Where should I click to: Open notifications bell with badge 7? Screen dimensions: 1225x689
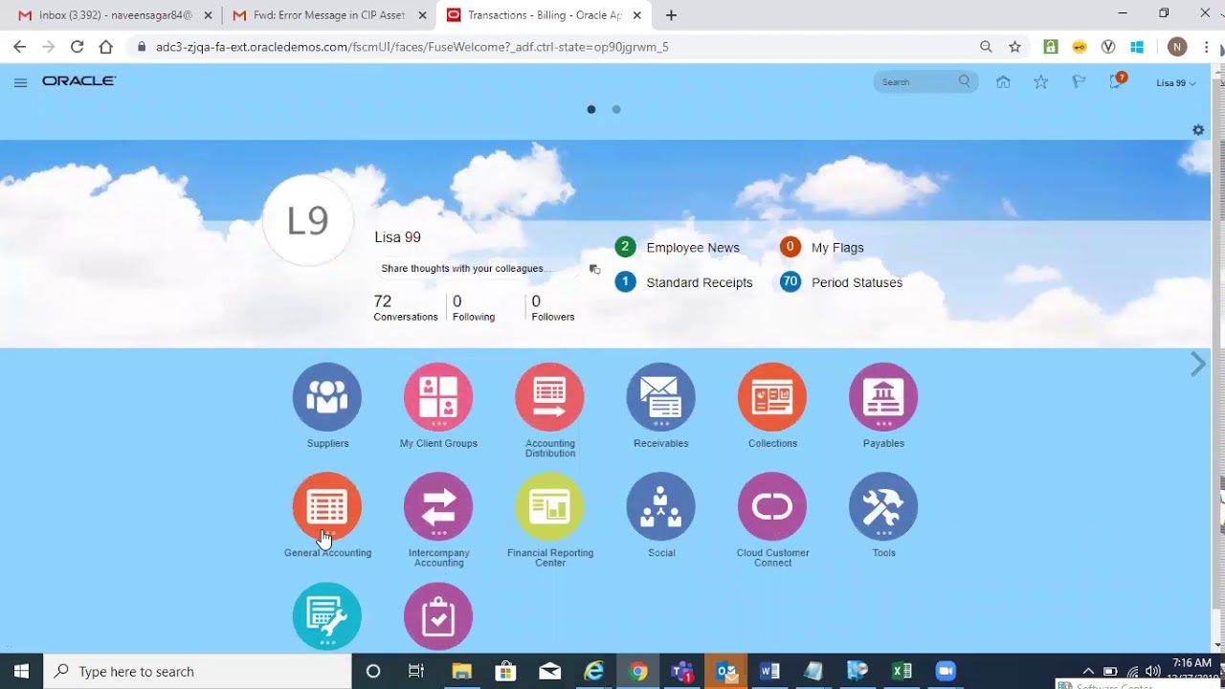pos(1117,81)
